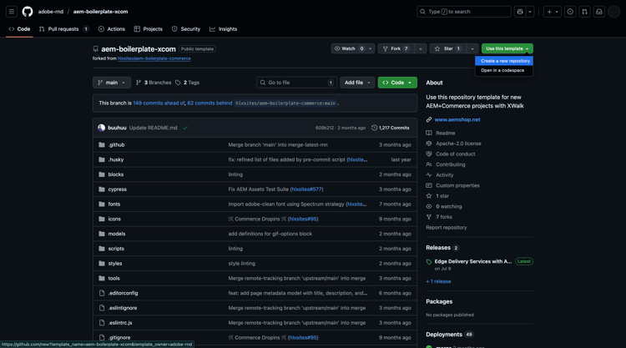Switch to the Actions tab
The image size is (626, 348).
(x=111, y=28)
